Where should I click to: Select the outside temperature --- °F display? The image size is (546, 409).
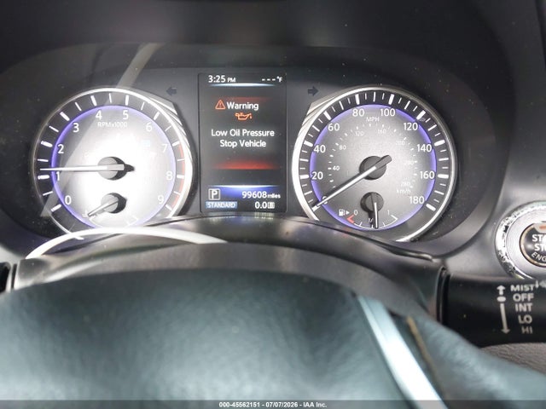(272, 79)
